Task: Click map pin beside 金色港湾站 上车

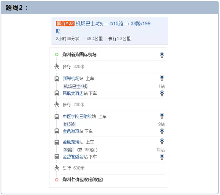Action: point(162,141)
